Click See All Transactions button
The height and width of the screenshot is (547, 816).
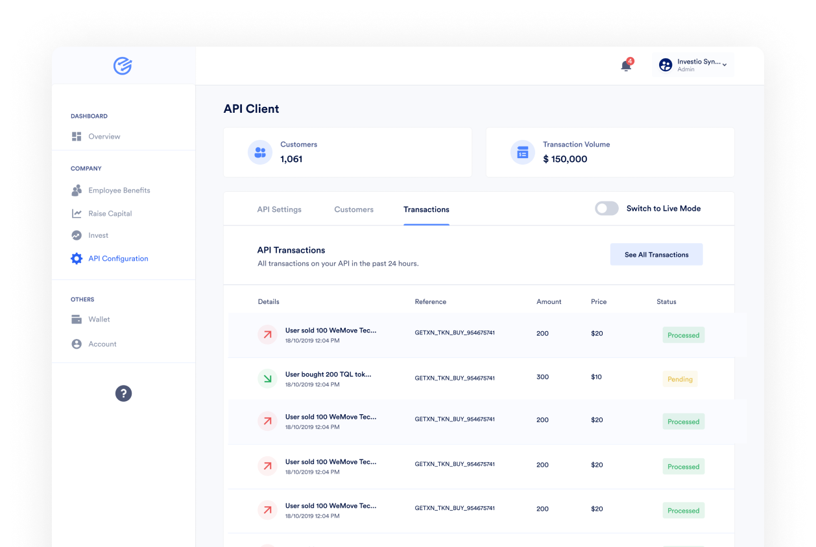point(656,255)
